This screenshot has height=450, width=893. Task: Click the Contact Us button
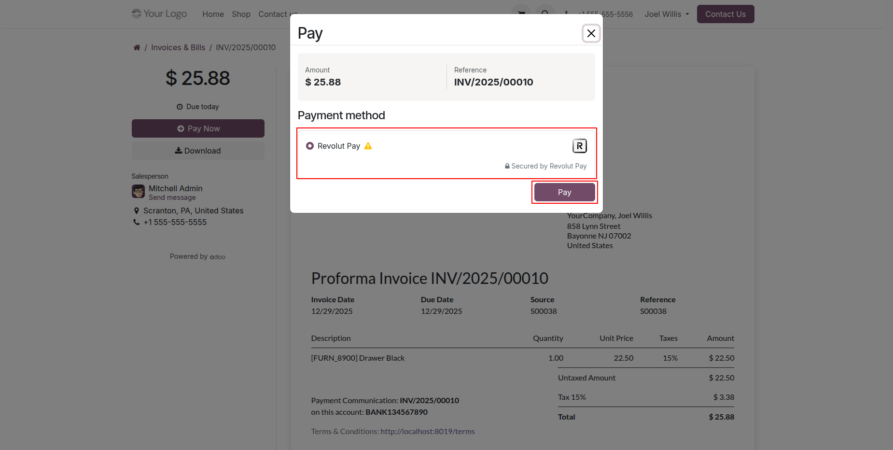725,14
